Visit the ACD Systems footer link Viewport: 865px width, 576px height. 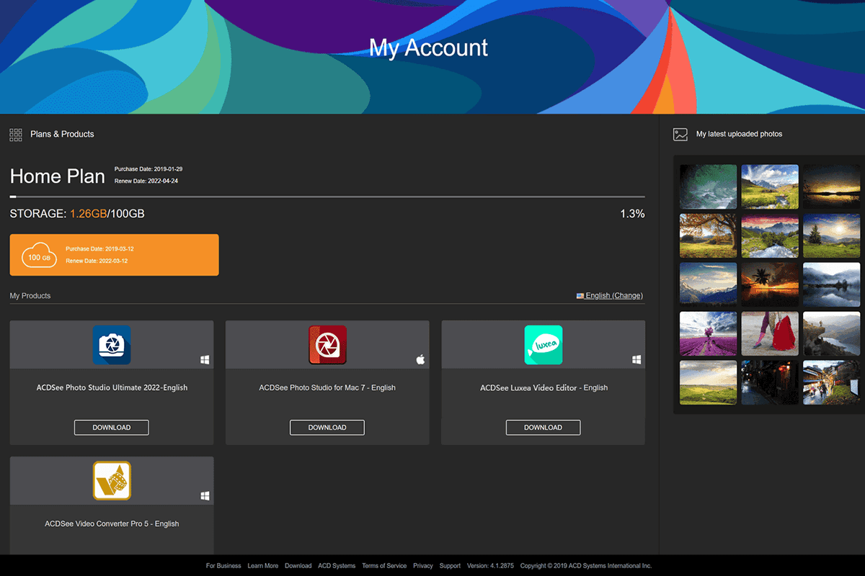coord(337,566)
